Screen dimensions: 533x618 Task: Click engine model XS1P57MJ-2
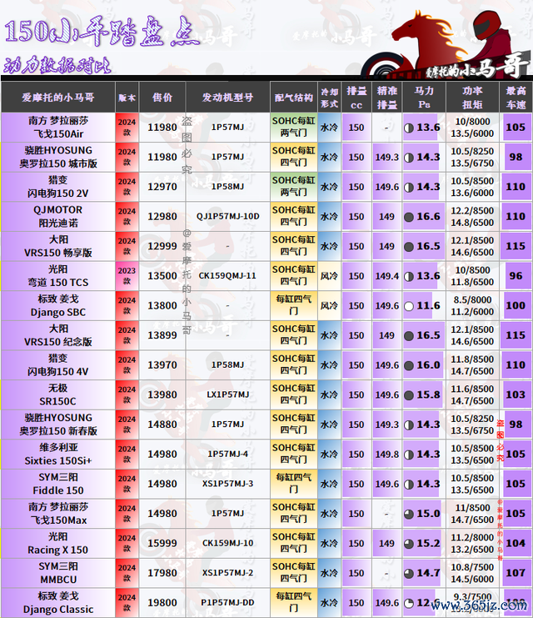pyautogui.click(x=228, y=573)
